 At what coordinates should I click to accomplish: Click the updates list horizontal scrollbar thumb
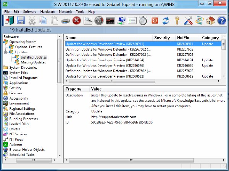click(x=112, y=81)
